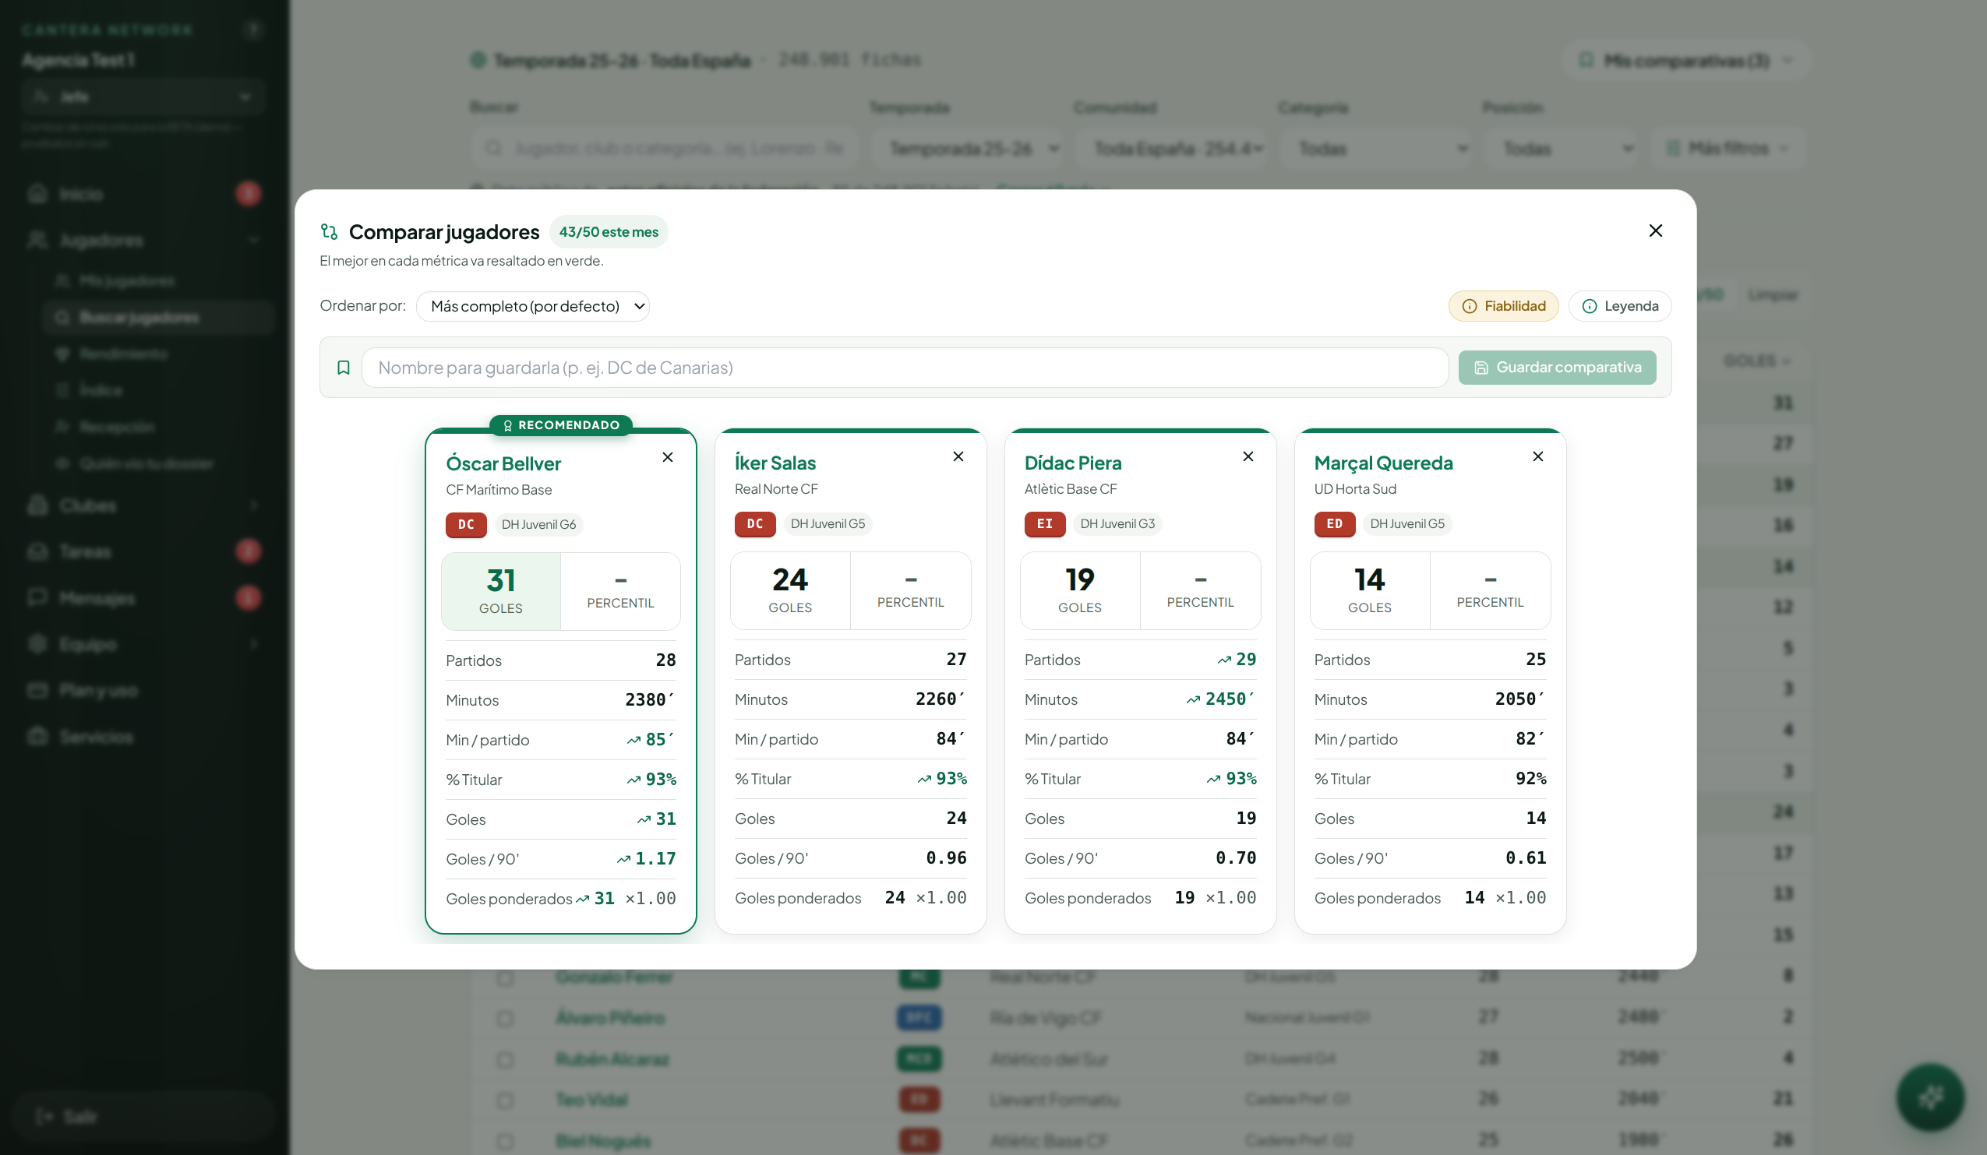Screen dimensions: 1987x1155
Task: Click Guardar comparativa button
Action: click(x=1557, y=367)
